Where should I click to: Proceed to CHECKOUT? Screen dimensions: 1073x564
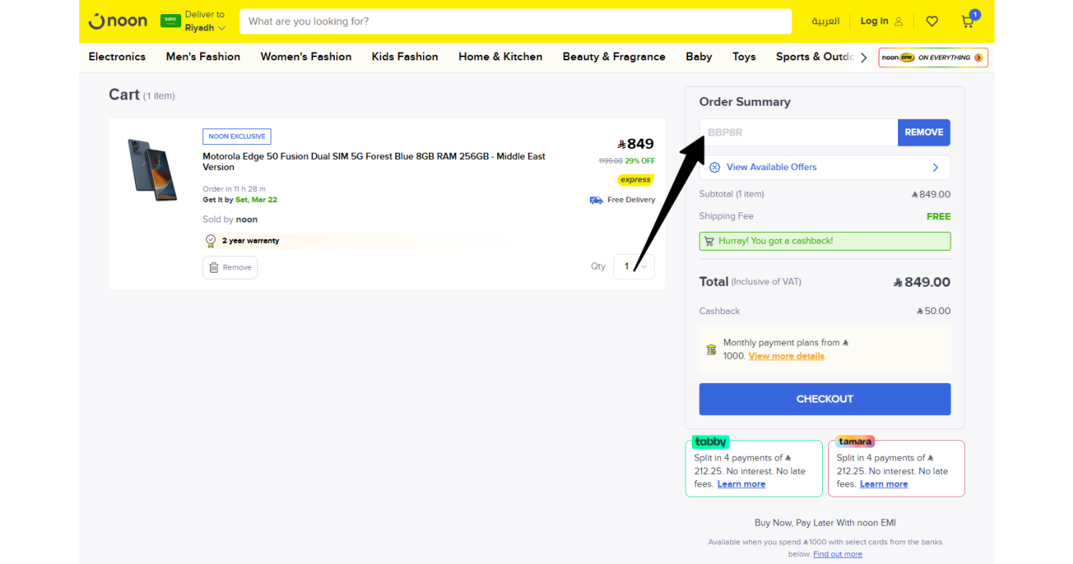824,399
